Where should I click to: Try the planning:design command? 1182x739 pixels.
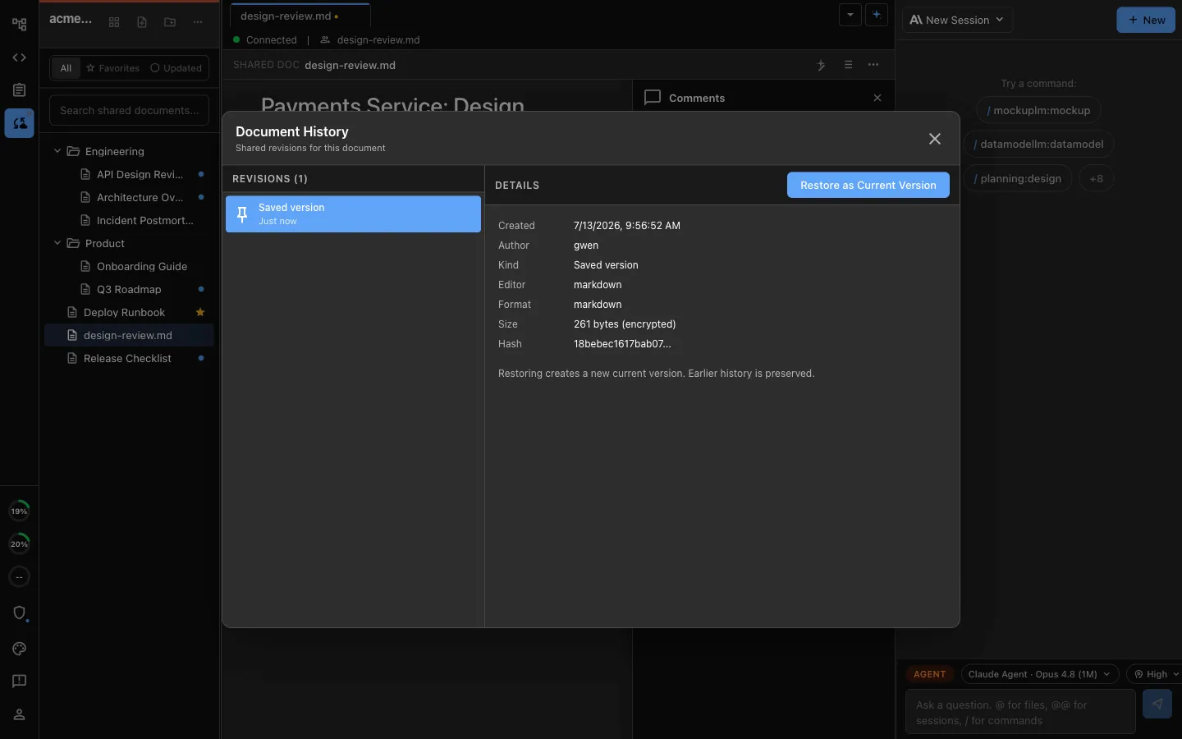tap(1018, 178)
